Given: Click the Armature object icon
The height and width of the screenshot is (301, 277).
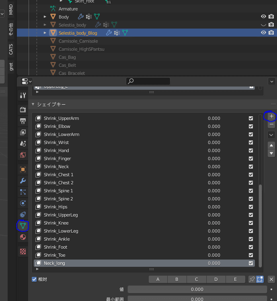Looking at the screenshot, I should coord(53,8).
